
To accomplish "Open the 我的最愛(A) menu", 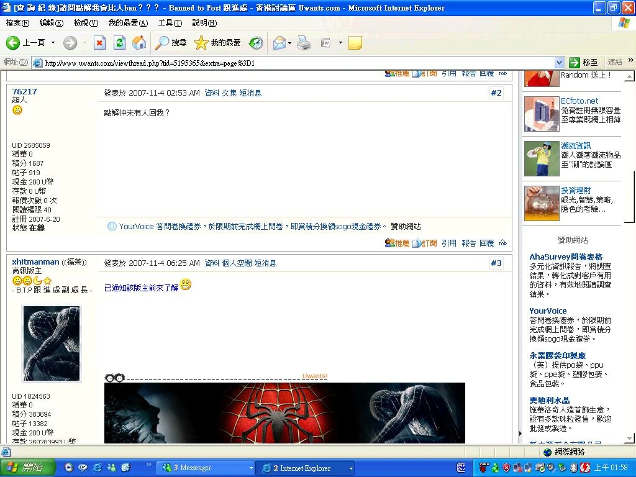I will pos(128,23).
